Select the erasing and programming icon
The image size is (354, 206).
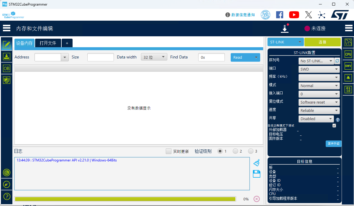pyautogui.click(x=6, y=56)
